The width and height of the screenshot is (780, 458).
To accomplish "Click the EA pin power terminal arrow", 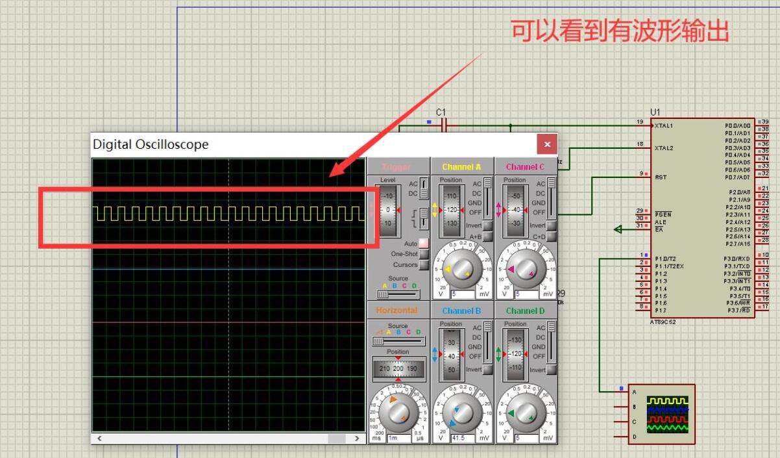I will click(618, 229).
